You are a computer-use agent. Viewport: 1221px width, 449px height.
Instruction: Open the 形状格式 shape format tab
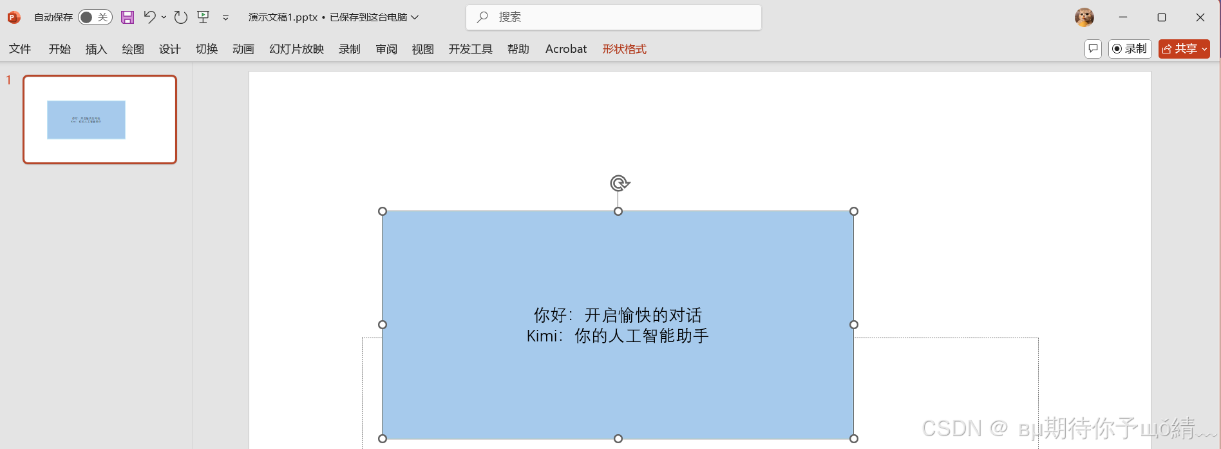(625, 49)
